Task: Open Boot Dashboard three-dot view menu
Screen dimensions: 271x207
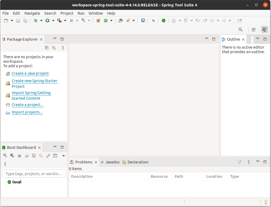Action: point(5,164)
